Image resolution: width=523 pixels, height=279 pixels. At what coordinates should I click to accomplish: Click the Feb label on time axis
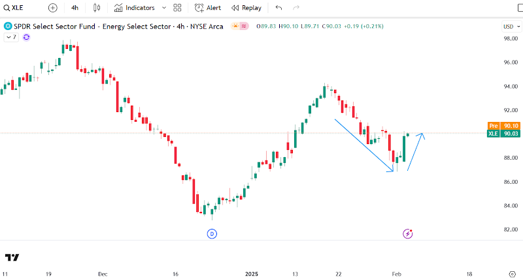[396, 274]
